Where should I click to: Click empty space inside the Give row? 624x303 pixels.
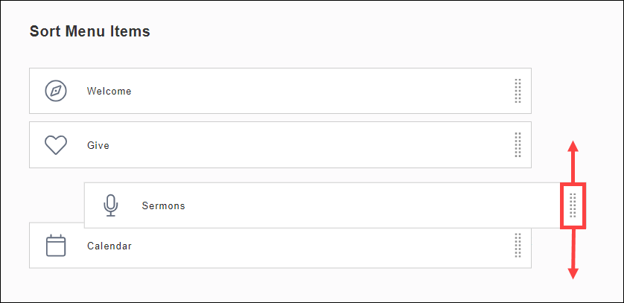[313, 145]
